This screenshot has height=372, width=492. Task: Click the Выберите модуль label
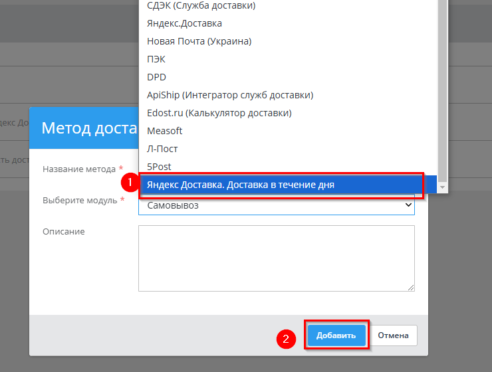pos(80,200)
